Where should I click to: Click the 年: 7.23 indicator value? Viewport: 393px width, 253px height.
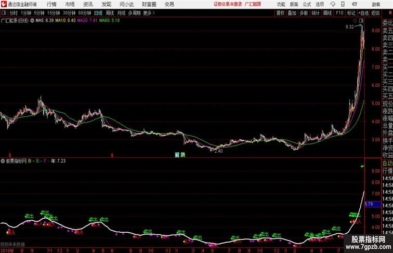point(58,161)
